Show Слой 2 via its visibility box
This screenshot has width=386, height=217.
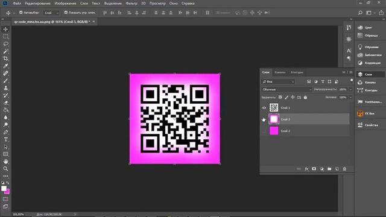tap(264, 131)
